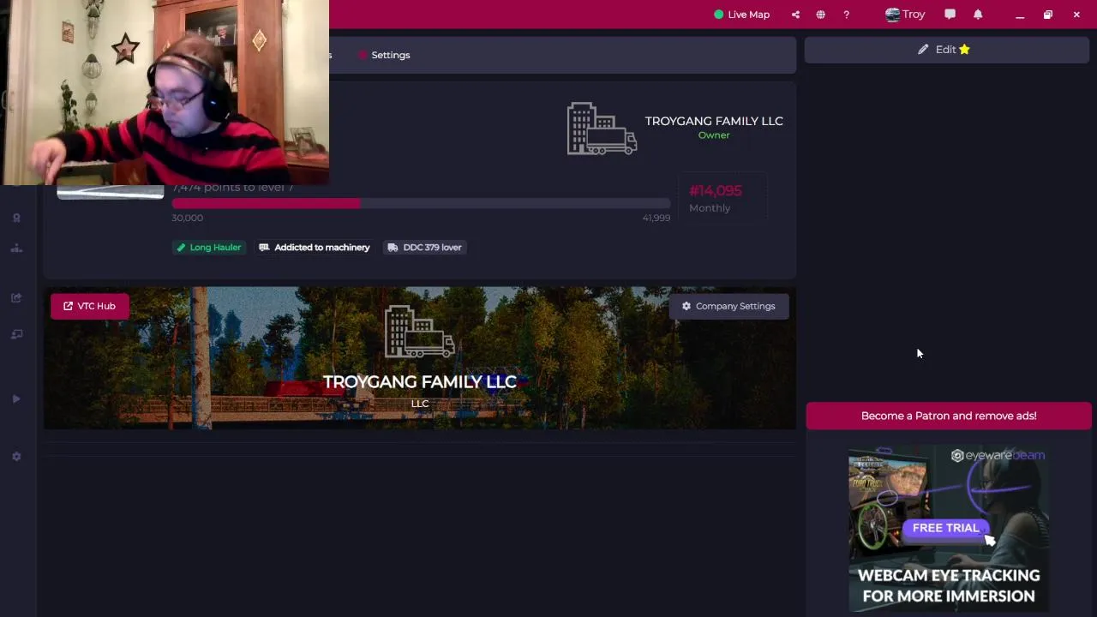Viewport: 1097px width, 617px height.
Task: Restore down the application window
Action: point(1047,15)
